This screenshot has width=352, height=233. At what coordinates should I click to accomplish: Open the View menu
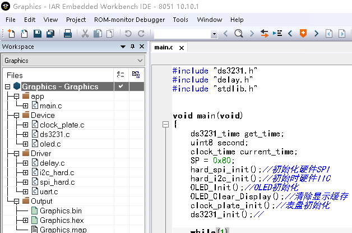click(x=50, y=20)
